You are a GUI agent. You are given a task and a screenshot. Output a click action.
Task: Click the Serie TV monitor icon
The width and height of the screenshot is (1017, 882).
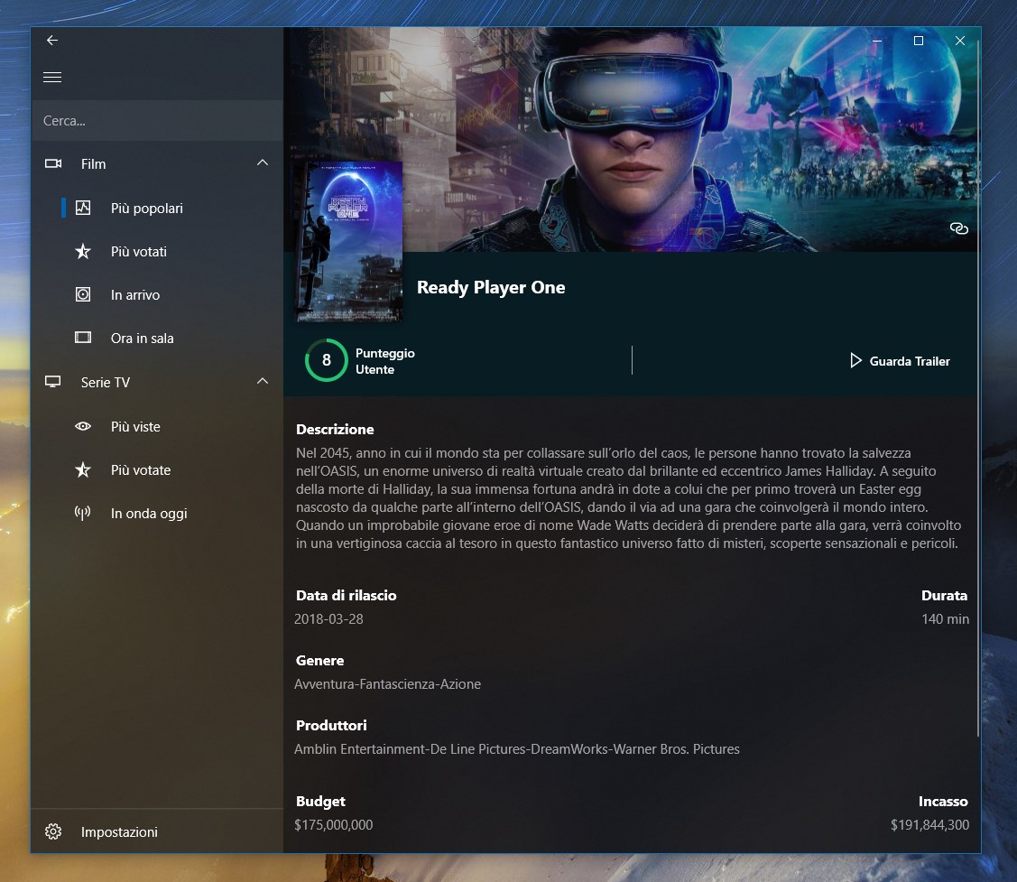[53, 382]
